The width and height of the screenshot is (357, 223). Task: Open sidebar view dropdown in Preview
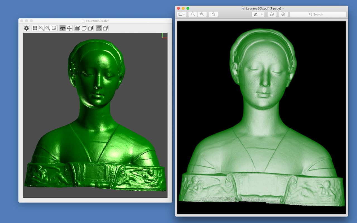(182, 14)
